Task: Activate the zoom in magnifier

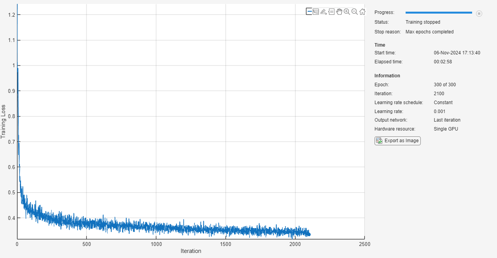Action: click(x=347, y=11)
